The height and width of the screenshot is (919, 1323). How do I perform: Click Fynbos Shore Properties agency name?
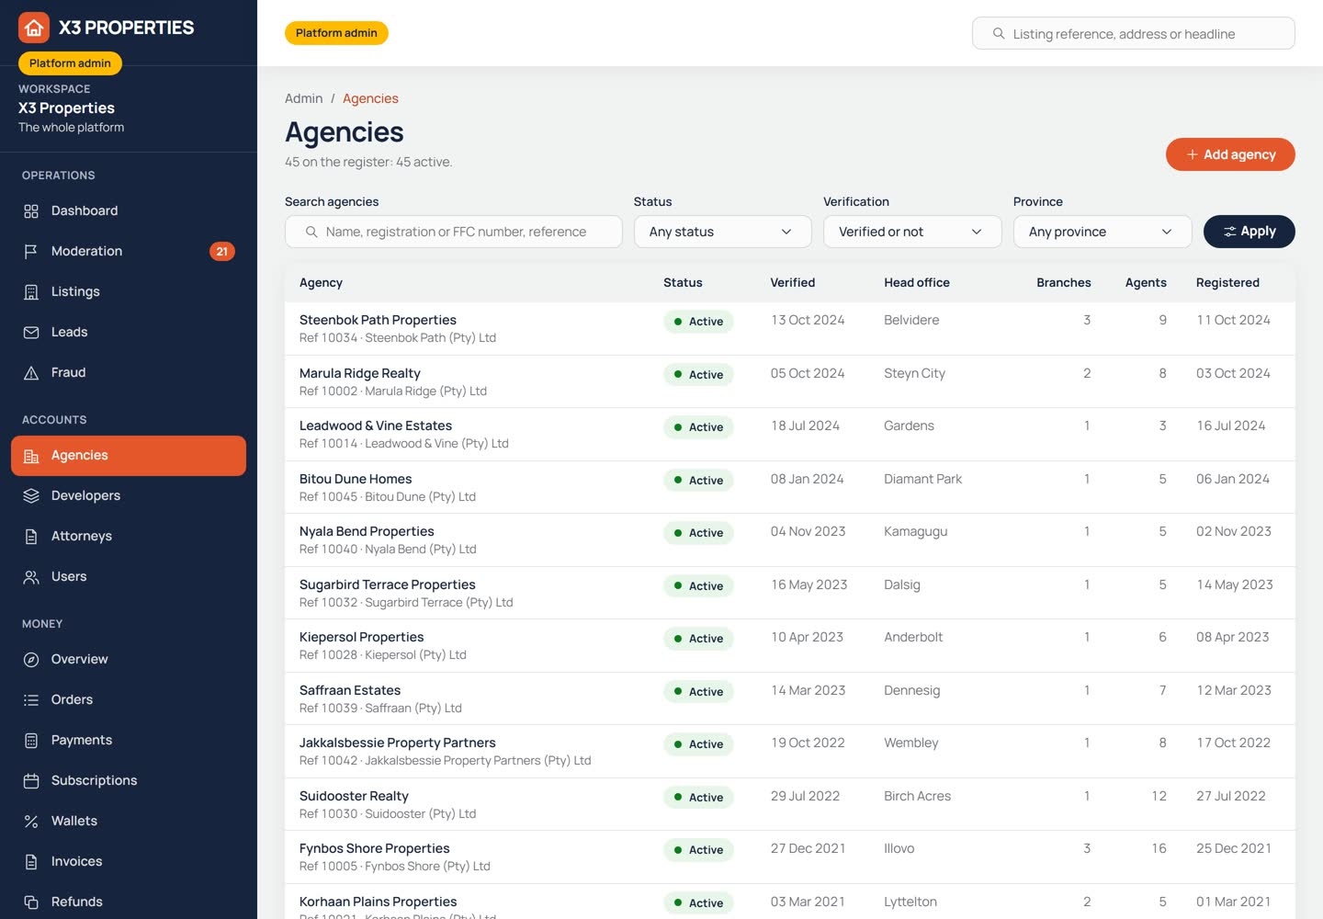click(375, 848)
